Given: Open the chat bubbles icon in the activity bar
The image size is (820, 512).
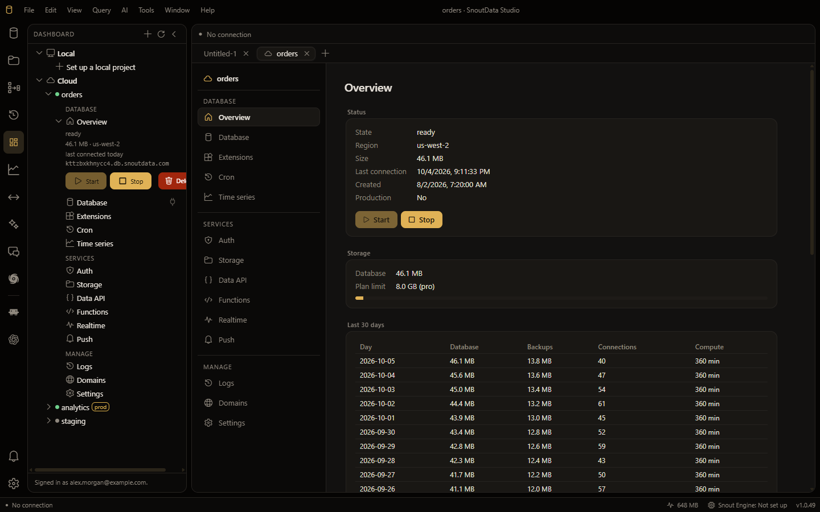Looking at the screenshot, I should [x=14, y=251].
